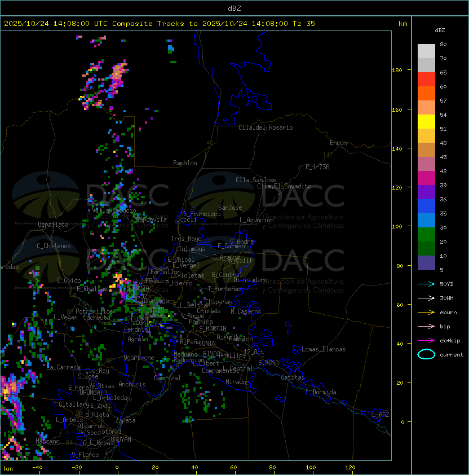Viewport: 469px width, 475px height.
Task: Click the Divisadero map label
Action: (x=250, y=280)
